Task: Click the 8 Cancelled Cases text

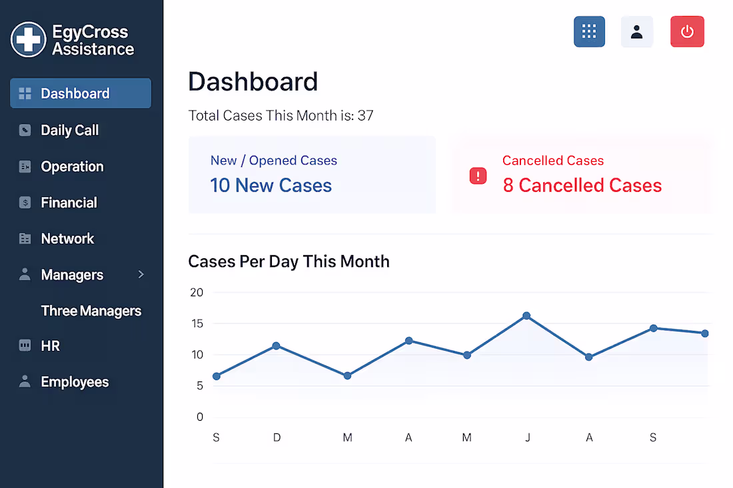Action: tap(582, 185)
